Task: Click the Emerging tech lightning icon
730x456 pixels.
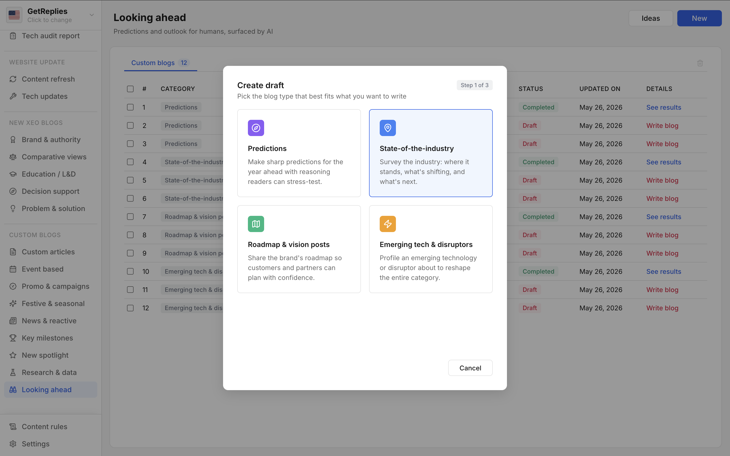Action: [x=388, y=224]
